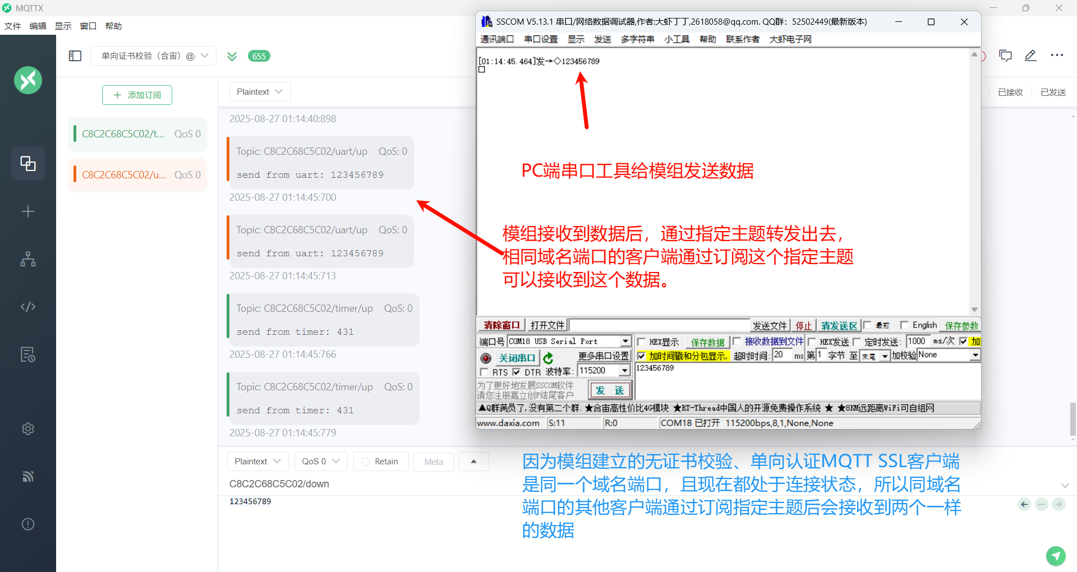Enable the HEX显示 checkbox
This screenshot has height=572, width=1077.
click(641, 342)
